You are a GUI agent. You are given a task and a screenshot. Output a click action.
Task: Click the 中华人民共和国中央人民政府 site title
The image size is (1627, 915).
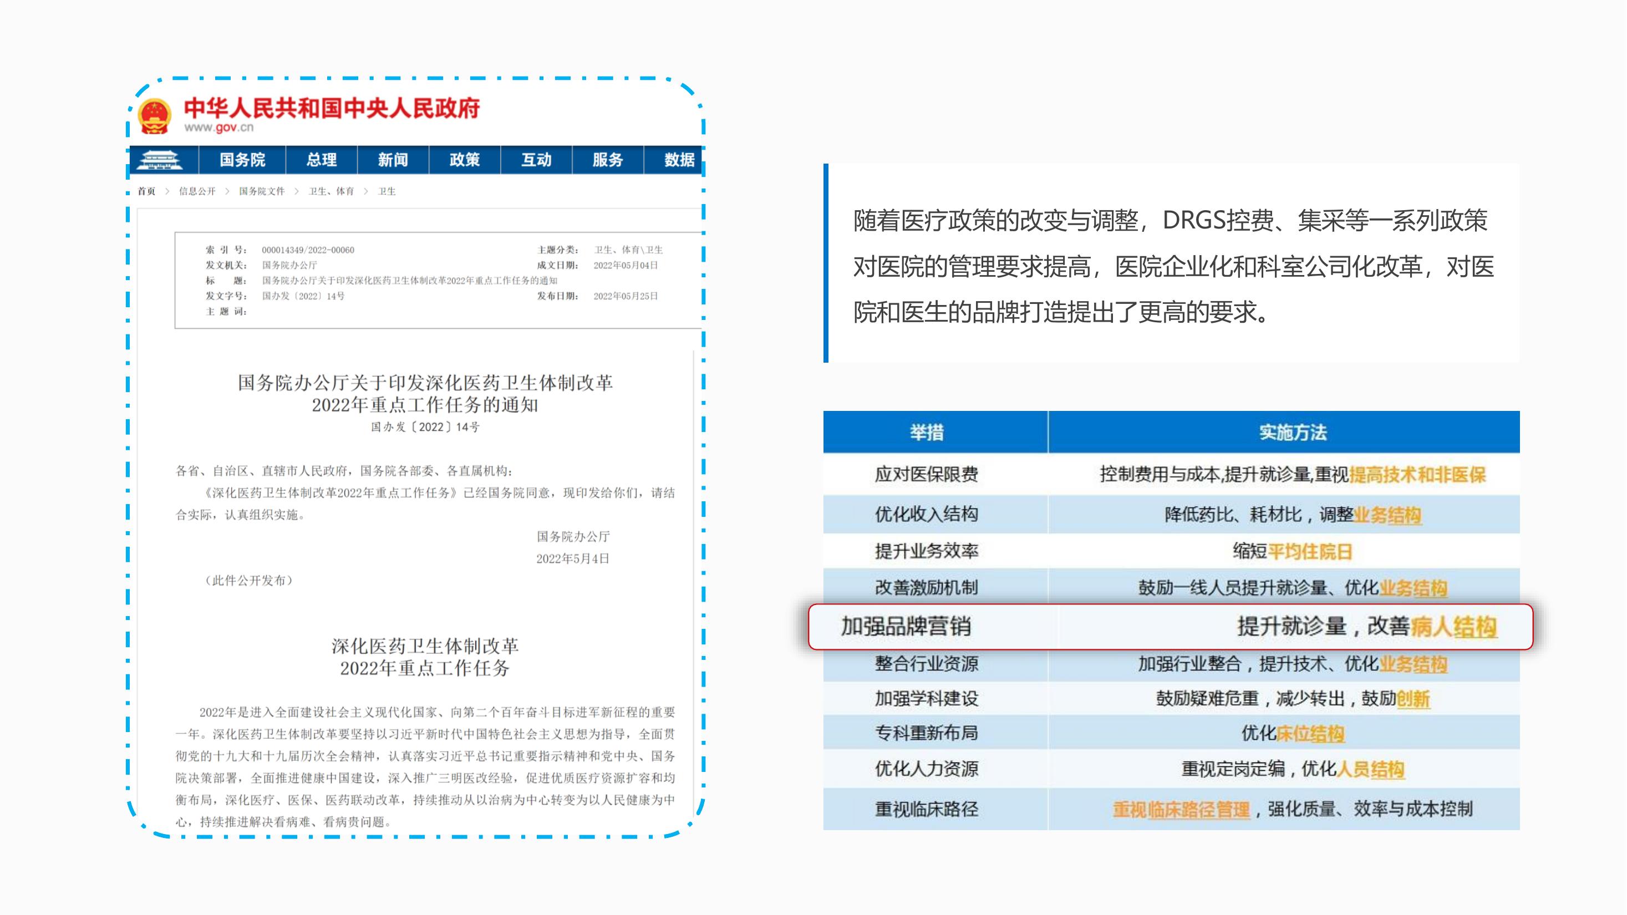[332, 108]
